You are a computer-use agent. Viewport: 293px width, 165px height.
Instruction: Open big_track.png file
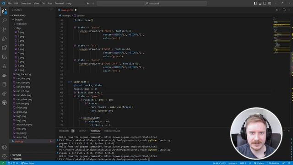pos(23,74)
